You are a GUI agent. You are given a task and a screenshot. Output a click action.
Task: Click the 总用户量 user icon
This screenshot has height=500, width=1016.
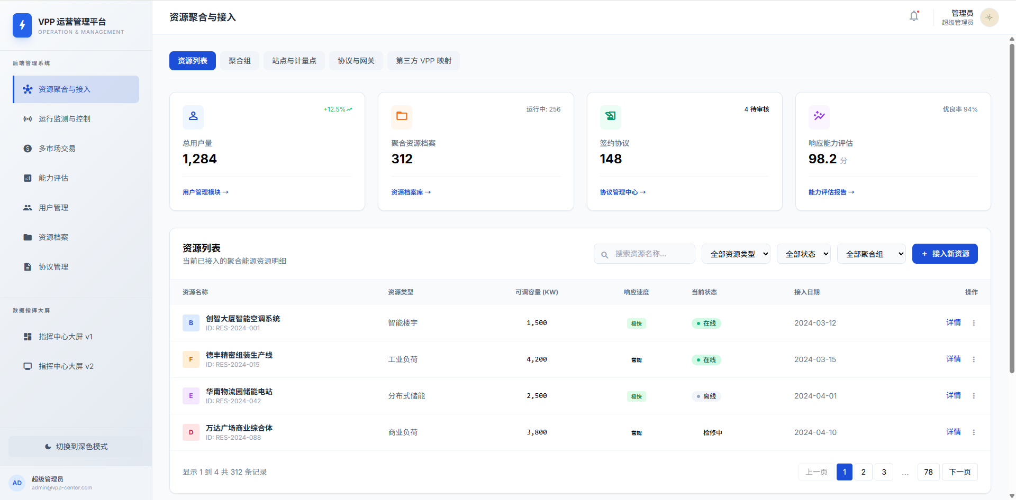click(193, 116)
